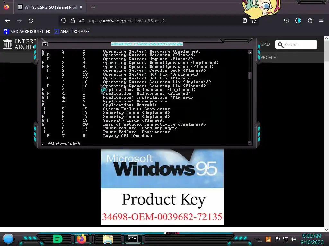
Task: Open the network tray icon
Action: click(x=286, y=239)
